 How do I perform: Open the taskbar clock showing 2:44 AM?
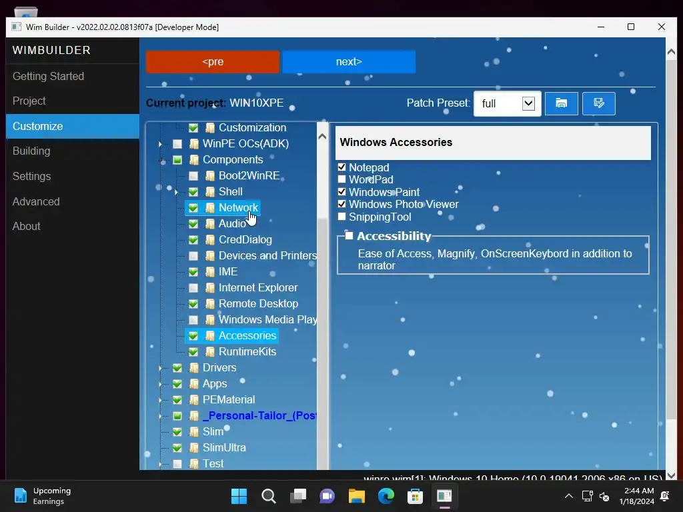[637, 496]
